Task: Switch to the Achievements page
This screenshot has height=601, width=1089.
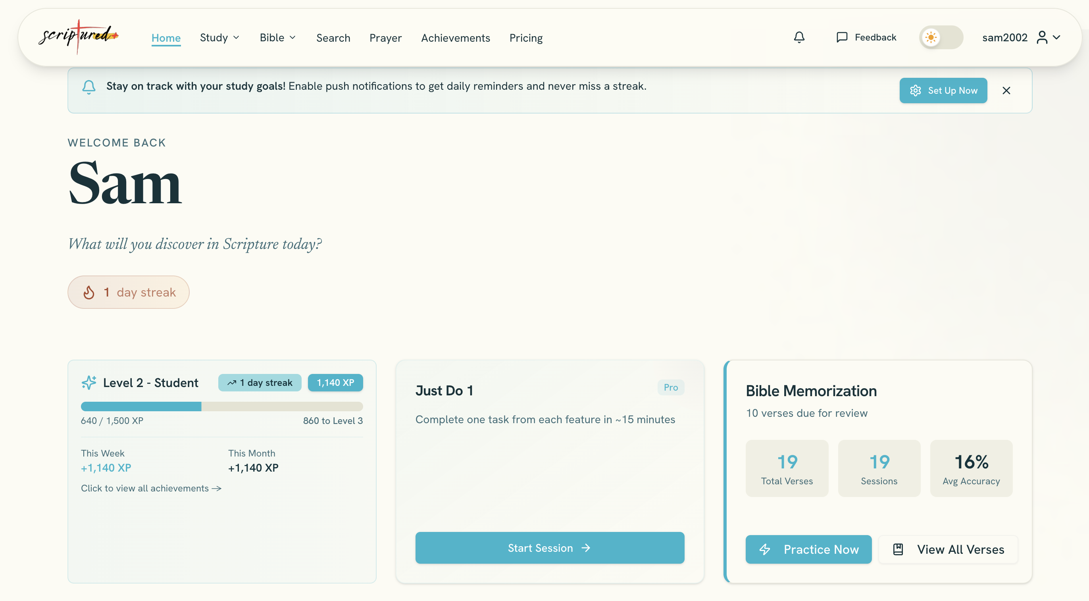Action: click(x=456, y=38)
